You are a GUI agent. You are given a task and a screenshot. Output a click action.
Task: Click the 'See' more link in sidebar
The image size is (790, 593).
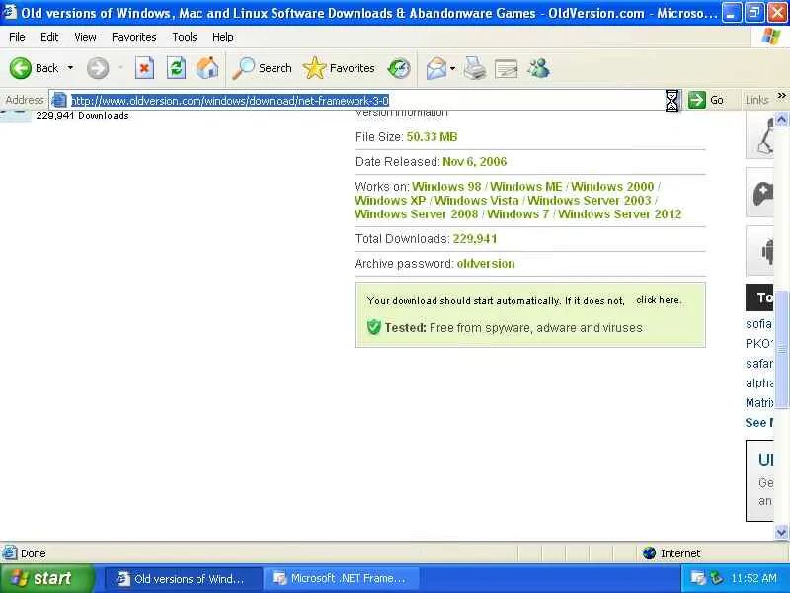tap(758, 423)
